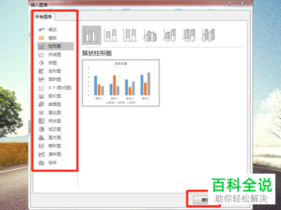281x210 pixels.
Task: Pick the 100% stacked column subtype icon
Action: click(130, 35)
